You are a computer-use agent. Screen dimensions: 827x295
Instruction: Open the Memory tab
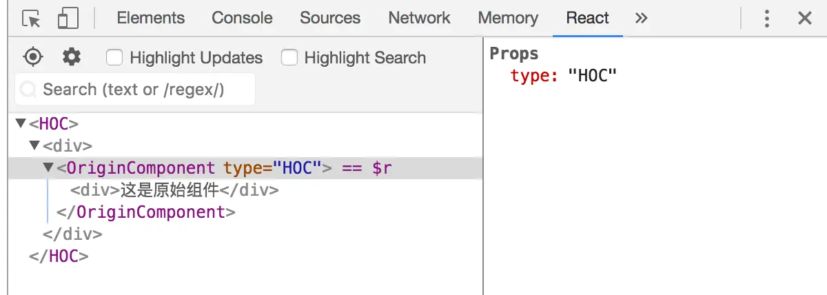508,19
